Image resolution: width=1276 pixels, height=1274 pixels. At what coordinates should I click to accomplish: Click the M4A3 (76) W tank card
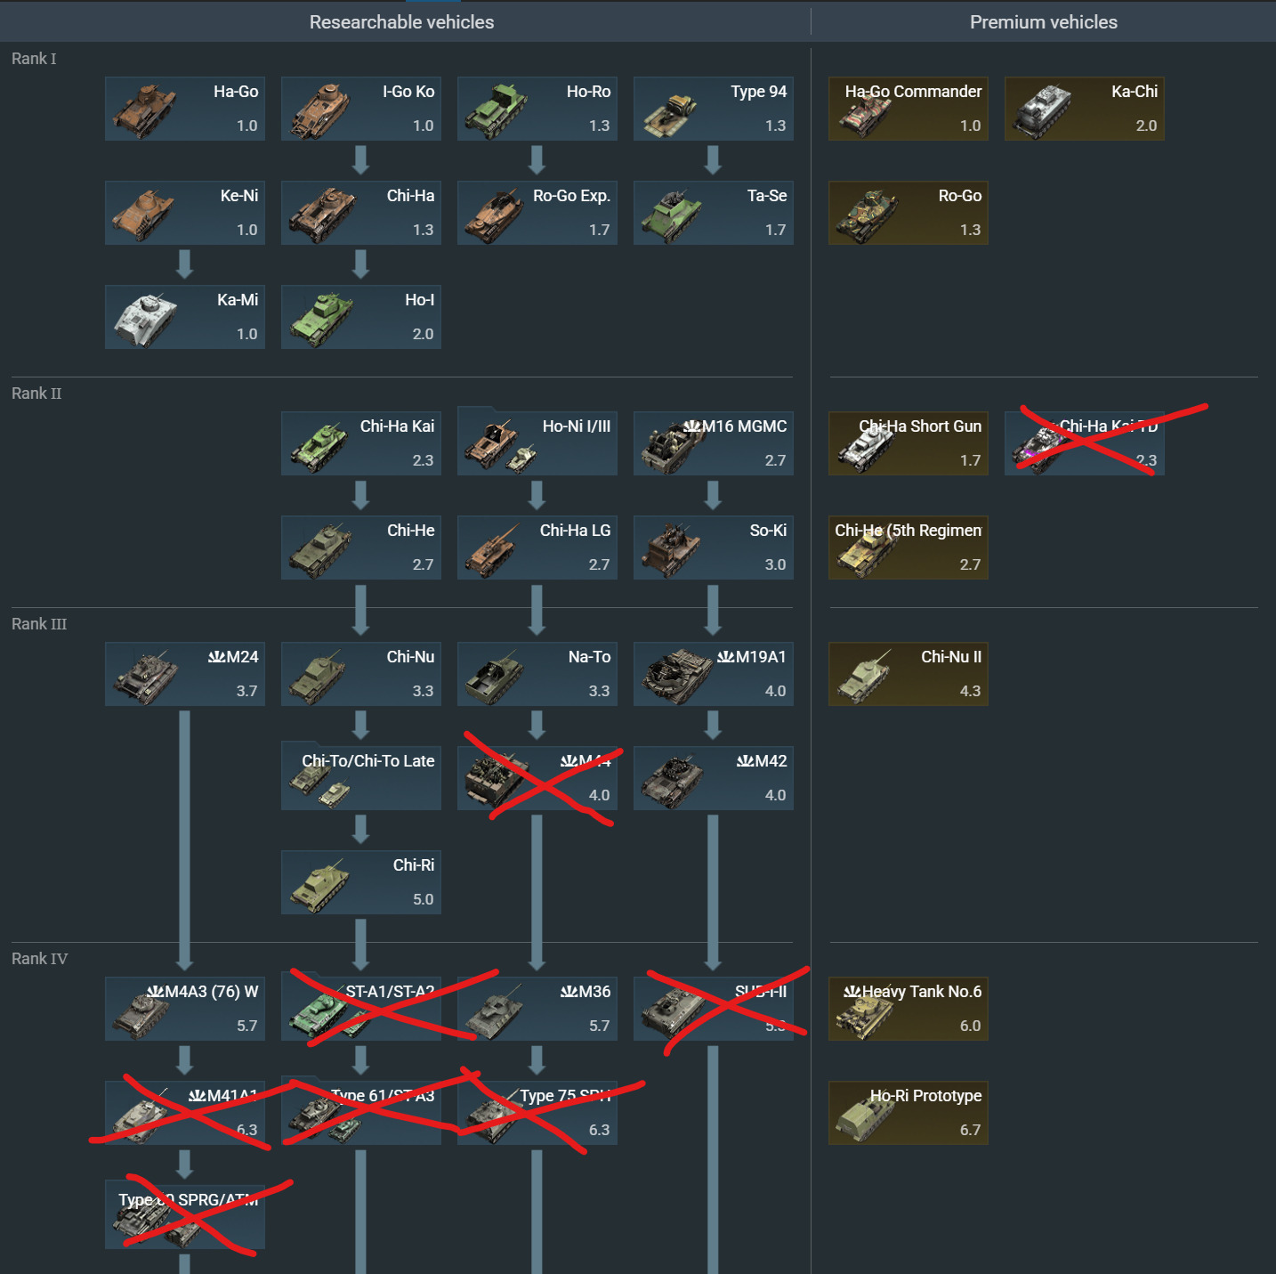[185, 1009]
